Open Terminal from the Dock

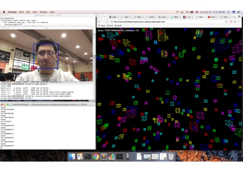coord(88,156)
